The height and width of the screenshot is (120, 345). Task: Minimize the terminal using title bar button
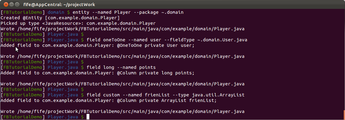11,4
